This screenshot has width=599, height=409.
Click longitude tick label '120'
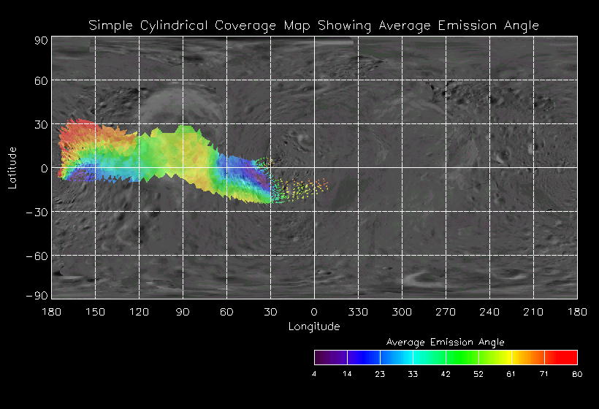pyautogui.click(x=139, y=312)
